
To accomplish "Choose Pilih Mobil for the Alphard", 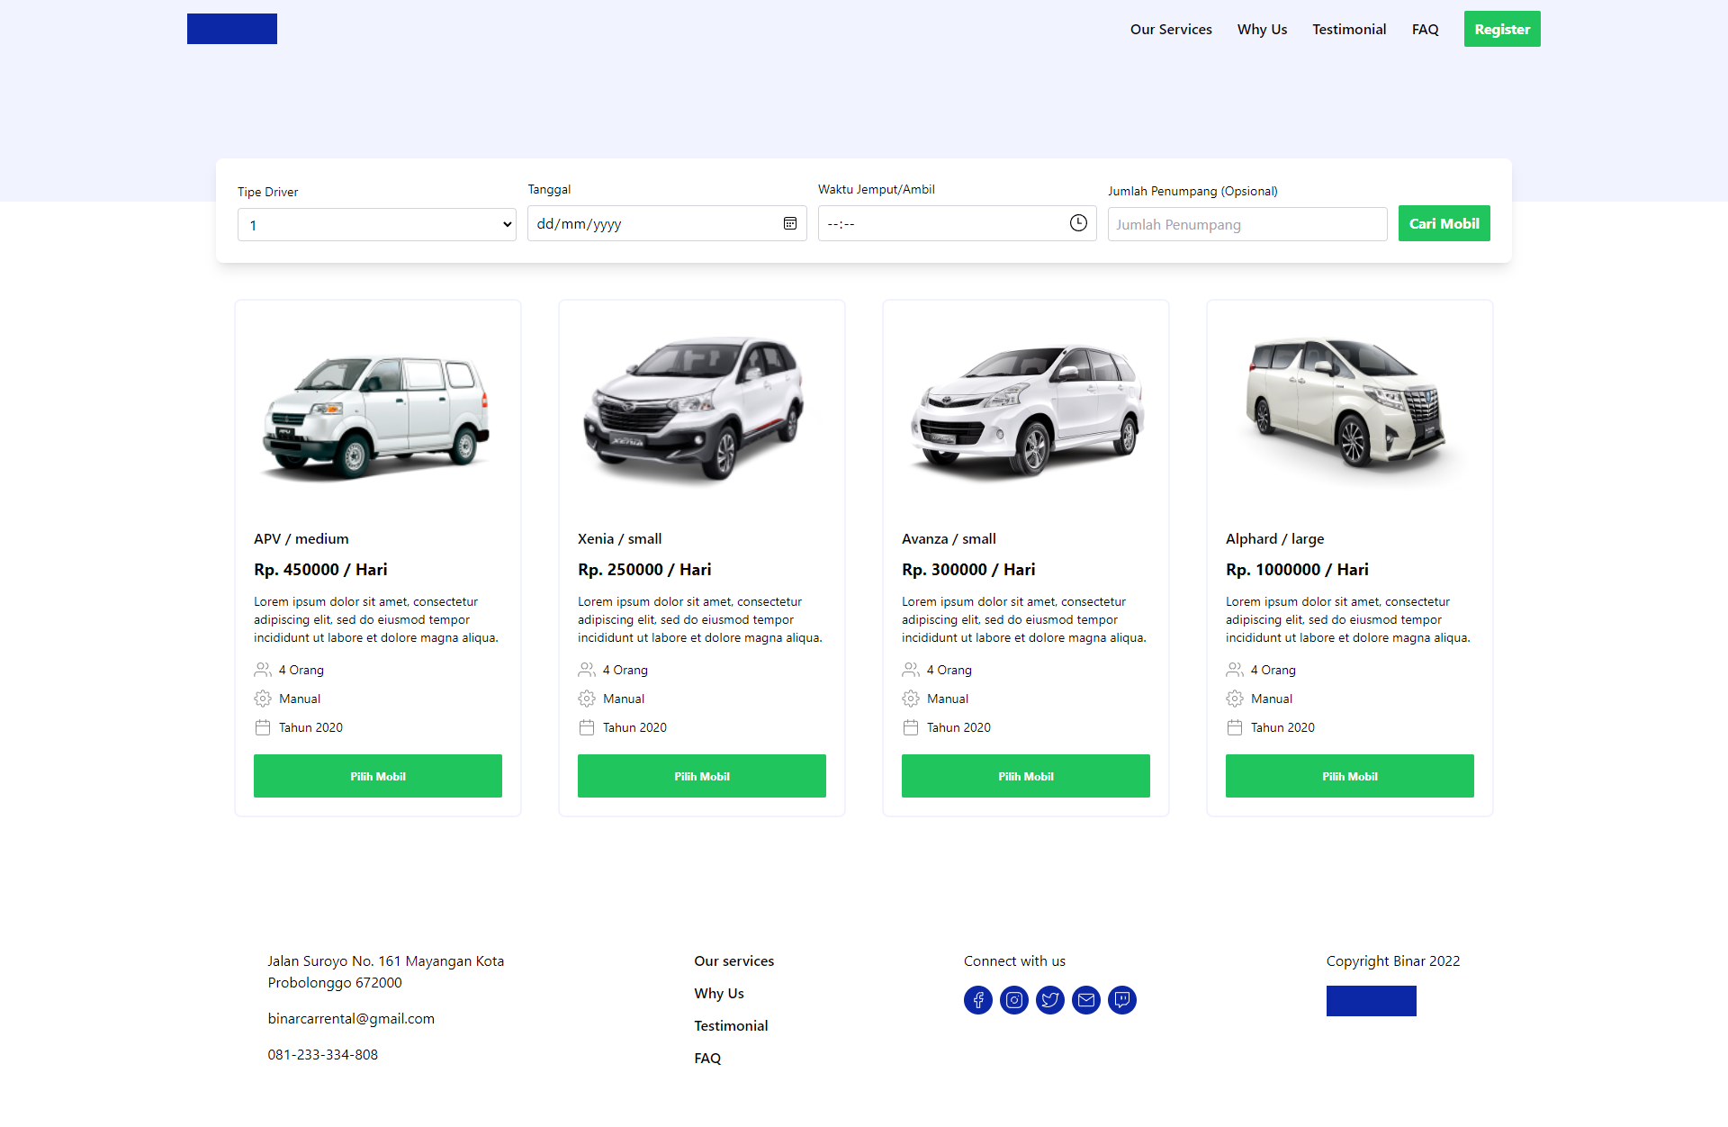I will point(1349,776).
